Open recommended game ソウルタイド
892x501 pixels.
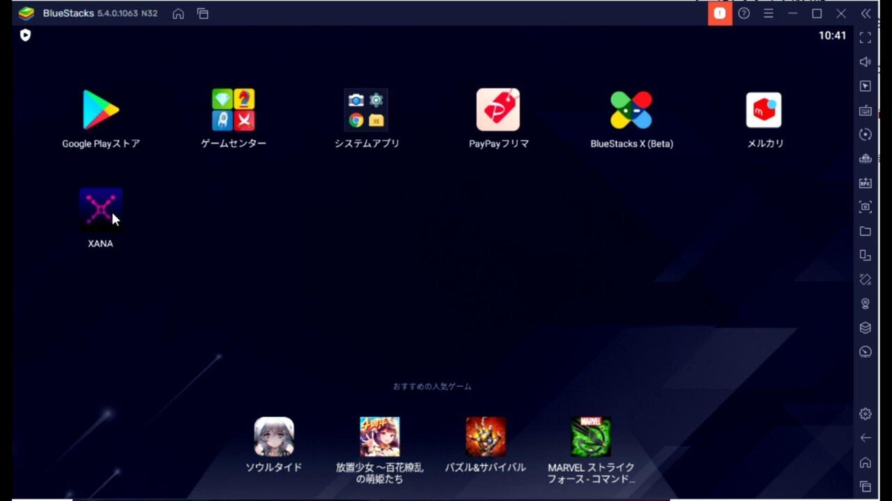[274, 436]
